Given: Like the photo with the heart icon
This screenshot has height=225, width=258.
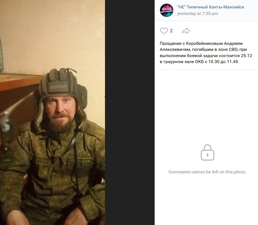Looking at the screenshot, I should (164, 31).
